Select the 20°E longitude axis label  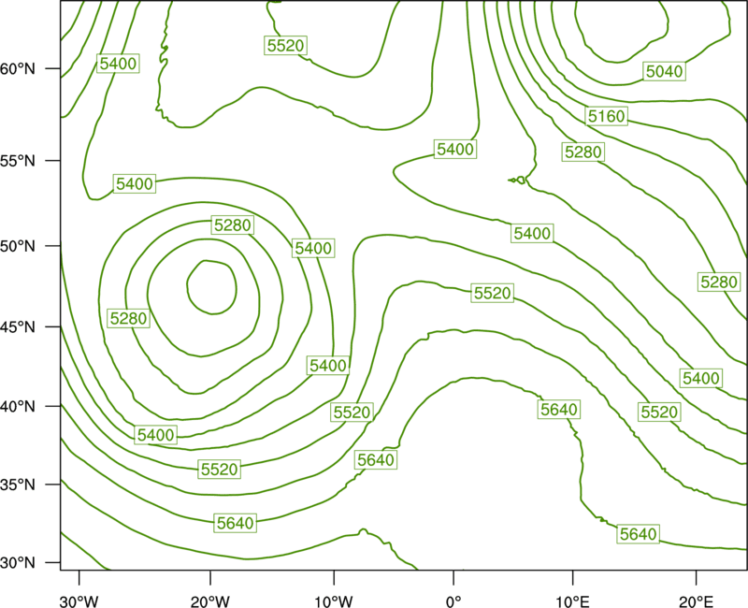pyautogui.click(x=696, y=601)
